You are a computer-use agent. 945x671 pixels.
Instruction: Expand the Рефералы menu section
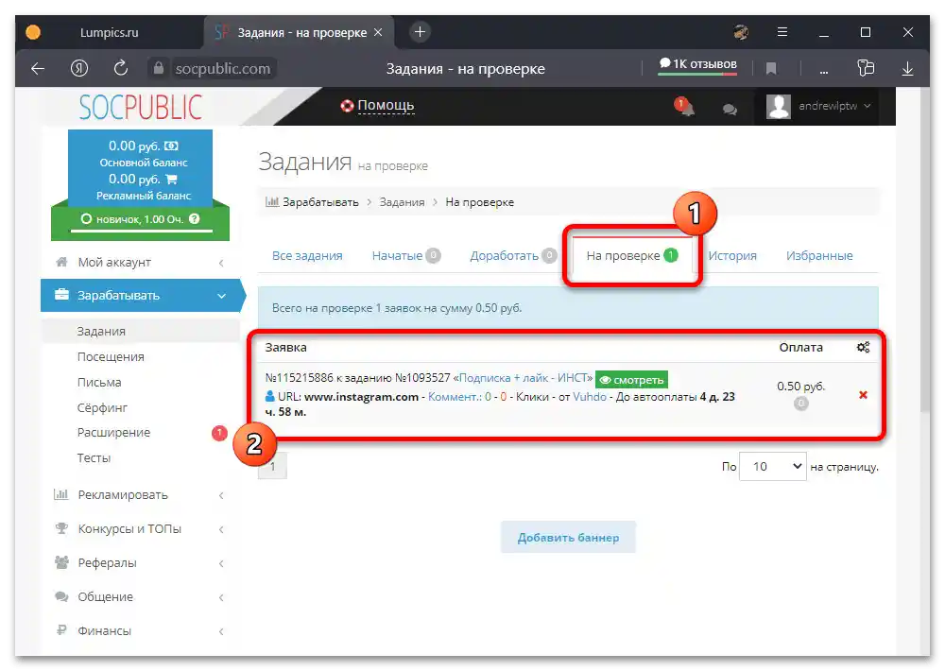click(141, 562)
